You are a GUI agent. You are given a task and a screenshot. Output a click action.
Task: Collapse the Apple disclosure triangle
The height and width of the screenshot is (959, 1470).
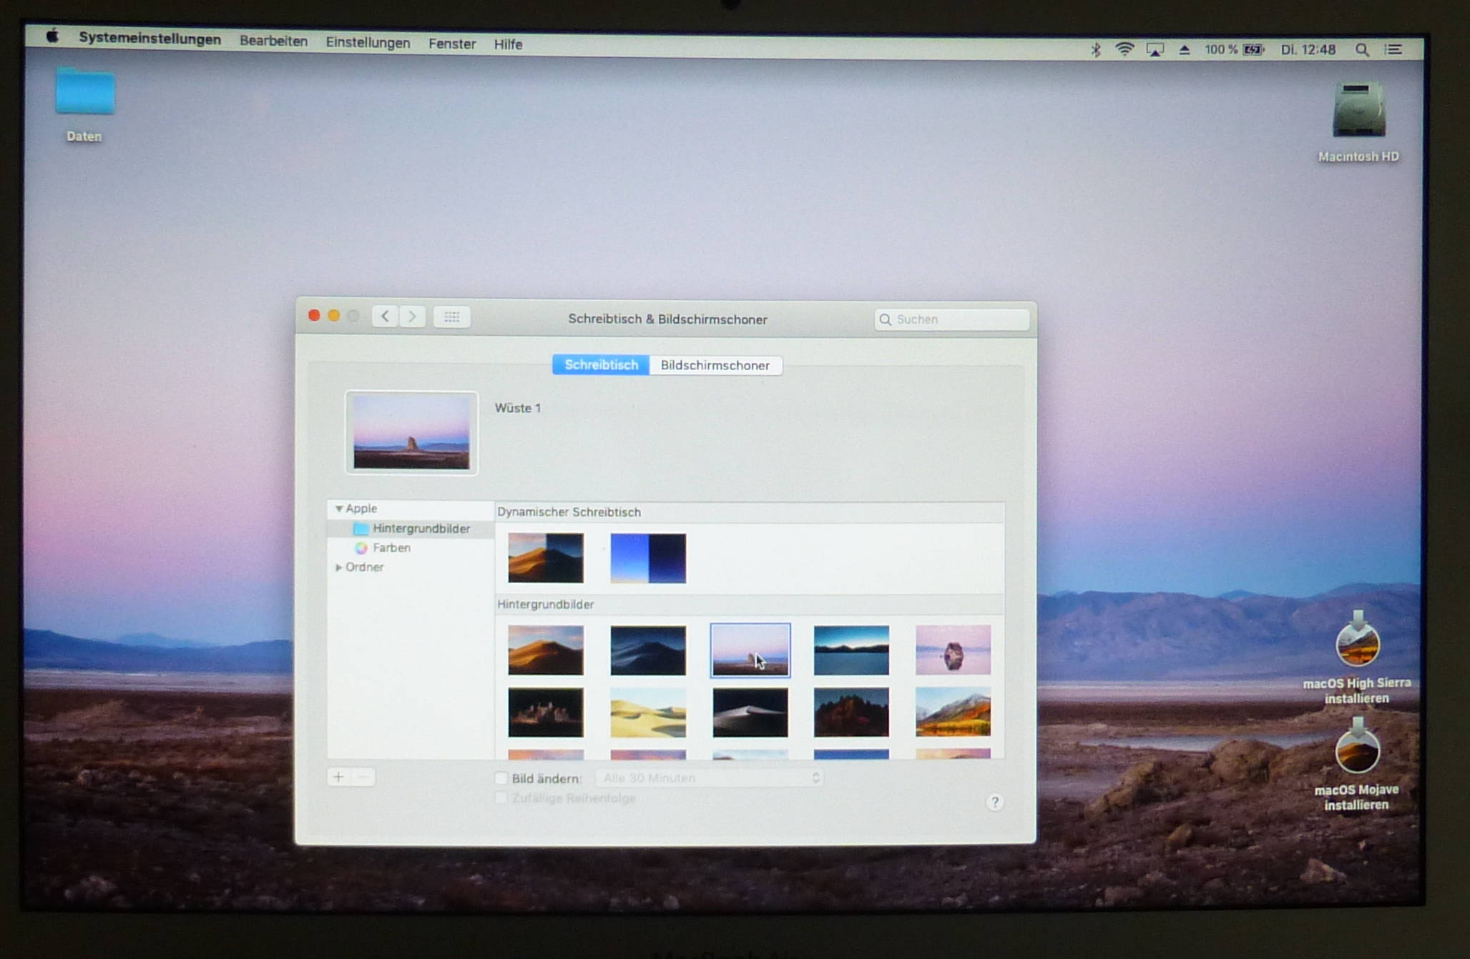click(339, 508)
